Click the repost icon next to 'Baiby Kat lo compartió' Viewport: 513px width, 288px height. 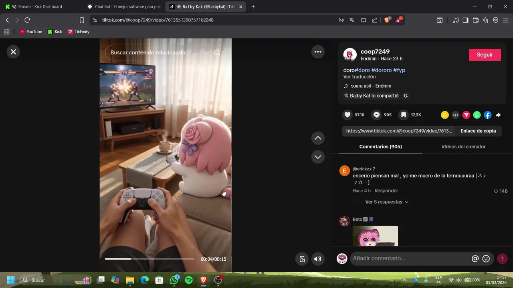[x=406, y=96]
